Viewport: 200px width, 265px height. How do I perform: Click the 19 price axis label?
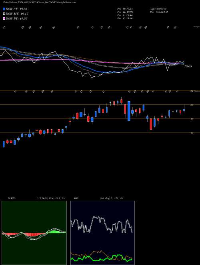[192, 119]
